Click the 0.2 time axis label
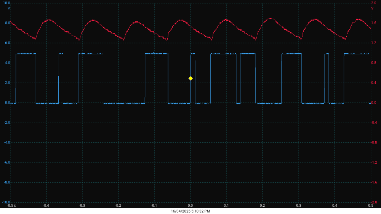The image size is (381, 214). (x=263, y=206)
